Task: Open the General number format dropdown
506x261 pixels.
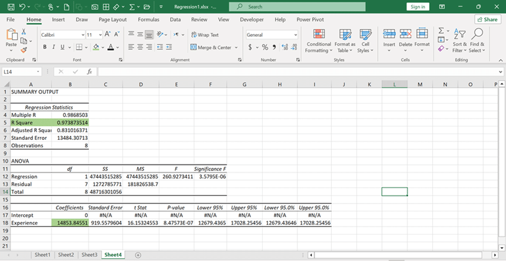Action: 295,35
